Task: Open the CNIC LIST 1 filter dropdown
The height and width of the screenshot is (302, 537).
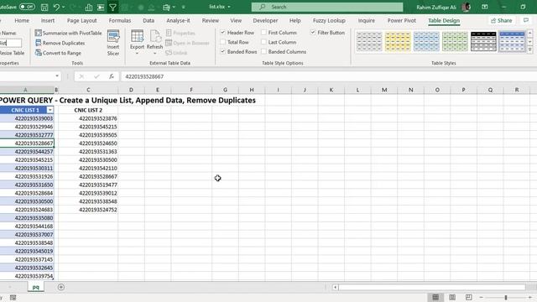Action: coord(50,110)
